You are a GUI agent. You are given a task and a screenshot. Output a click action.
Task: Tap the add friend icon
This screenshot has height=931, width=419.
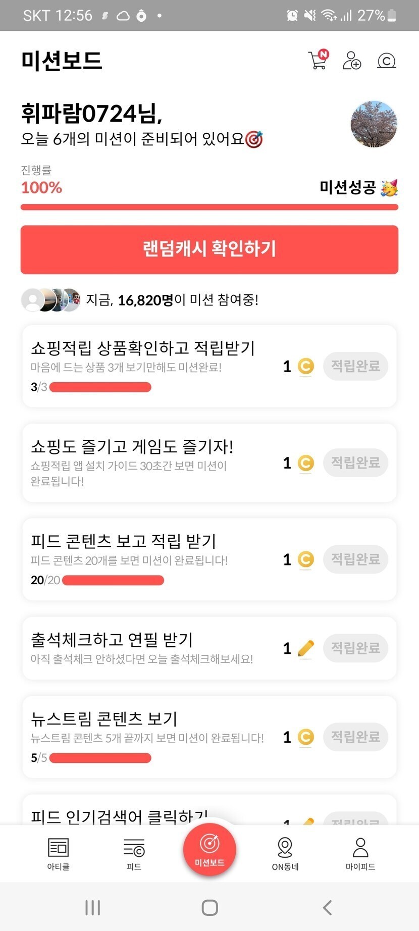(352, 61)
